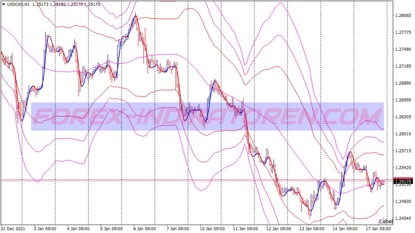Click the 1.26305 price scale value
415x233 pixels.
pos(403,117)
